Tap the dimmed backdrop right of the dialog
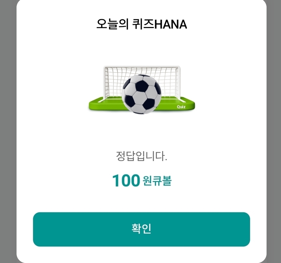The width and height of the screenshot is (281, 263). [x=274, y=135]
